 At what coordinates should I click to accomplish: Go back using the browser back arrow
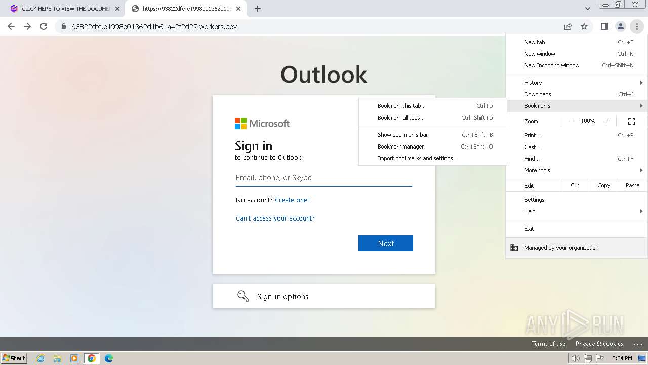click(x=11, y=26)
